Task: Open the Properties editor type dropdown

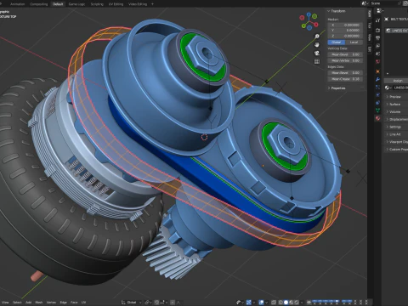Action: tap(380, 11)
